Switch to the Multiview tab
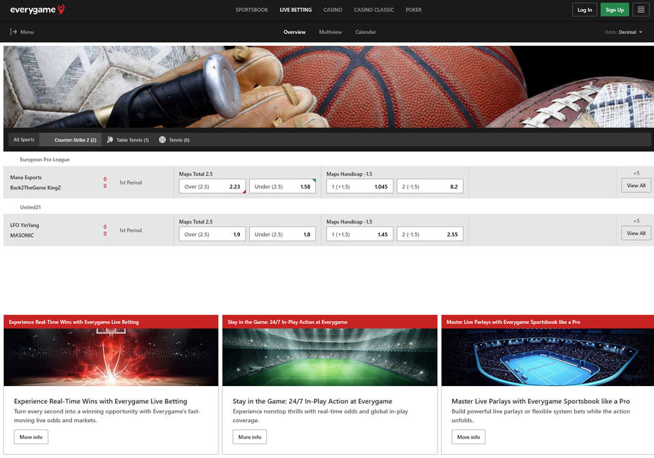The image size is (654, 458). (330, 32)
